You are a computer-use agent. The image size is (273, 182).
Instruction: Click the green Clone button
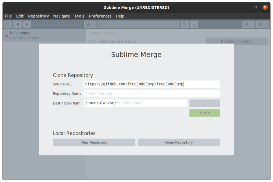click(x=205, y=113)
